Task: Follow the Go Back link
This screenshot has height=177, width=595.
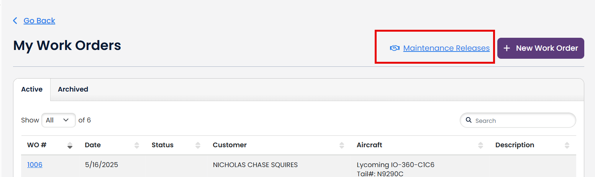Action: [x=39, y=21]
